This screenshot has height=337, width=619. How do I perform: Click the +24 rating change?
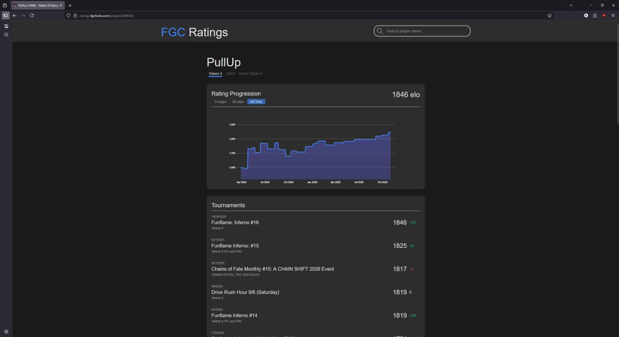coord(413,316)
